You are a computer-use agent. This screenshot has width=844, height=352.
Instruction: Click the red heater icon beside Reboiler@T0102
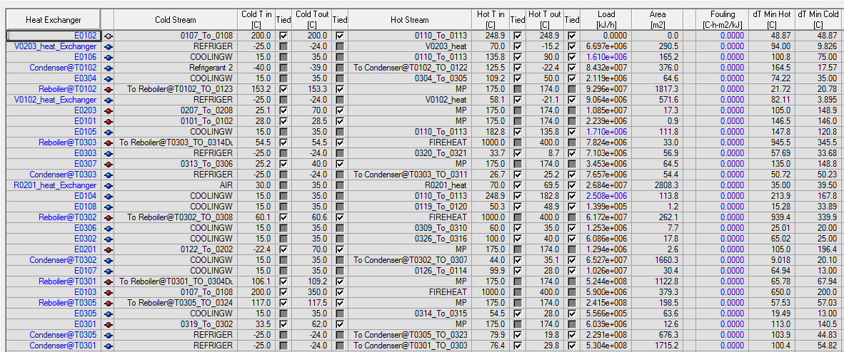click(x=109, y=89)
